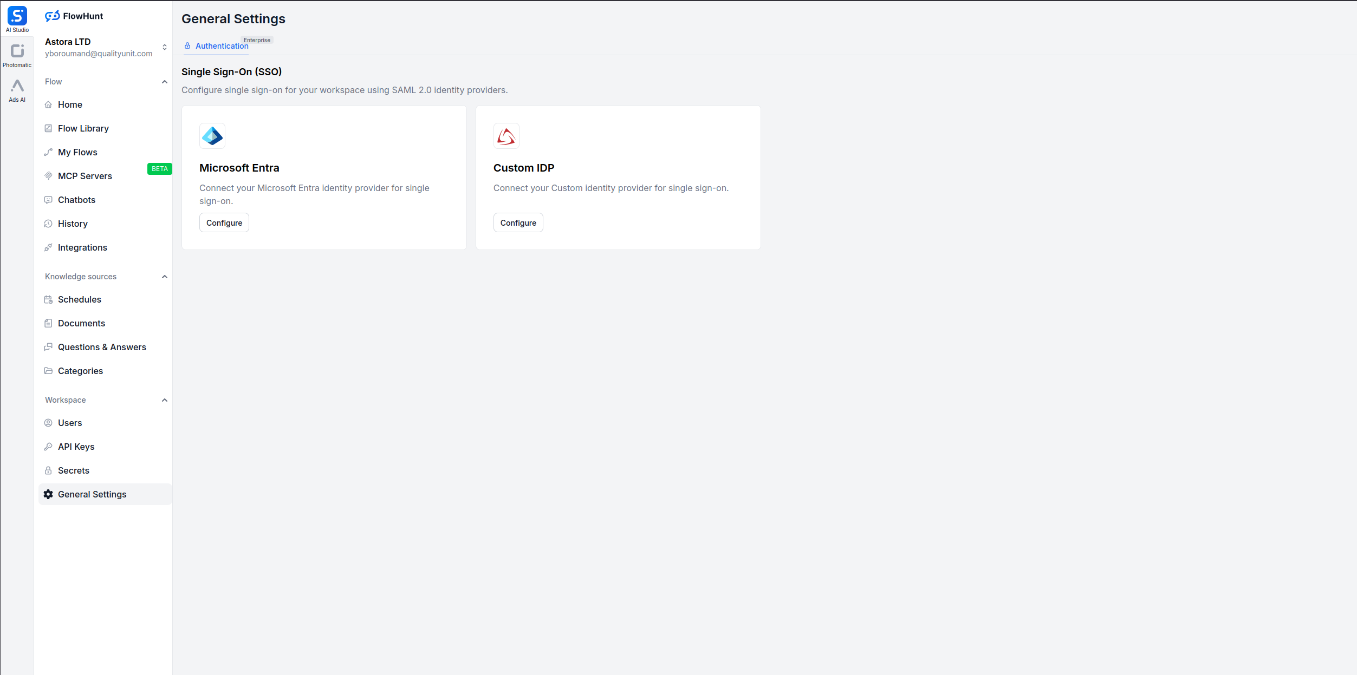Collapse the Knowledge sources section
This screenshot has width=1357, height=675.
point(165,277)
